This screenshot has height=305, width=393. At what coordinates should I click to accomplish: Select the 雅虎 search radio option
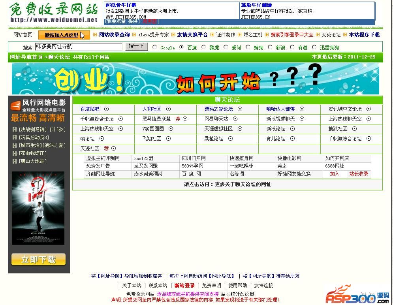pyautogui.click(x=204, y=47)
